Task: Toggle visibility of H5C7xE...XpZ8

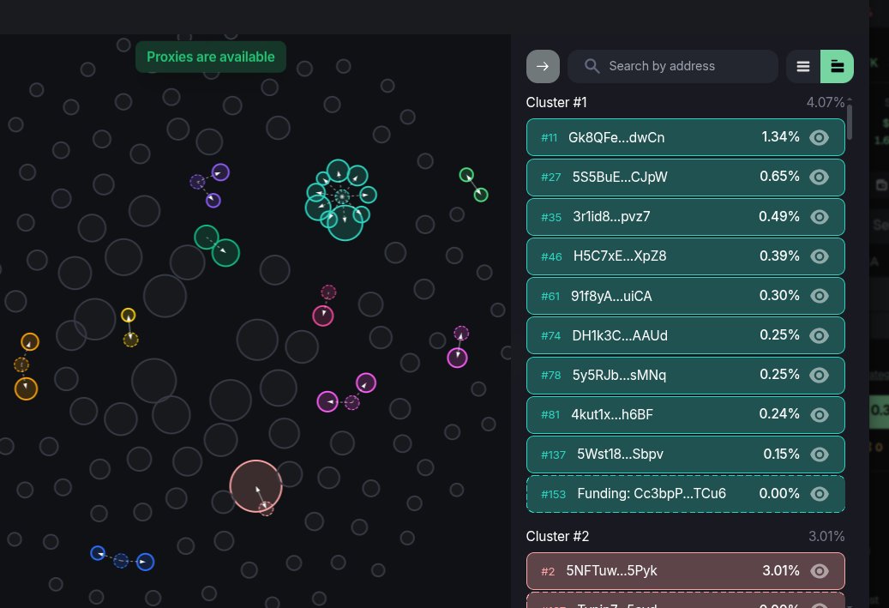Action: pyautogui.click(x=820, y=256)
